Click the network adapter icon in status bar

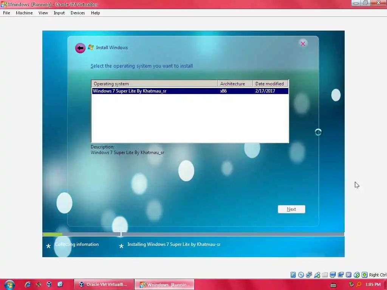(x=309, y=275)
